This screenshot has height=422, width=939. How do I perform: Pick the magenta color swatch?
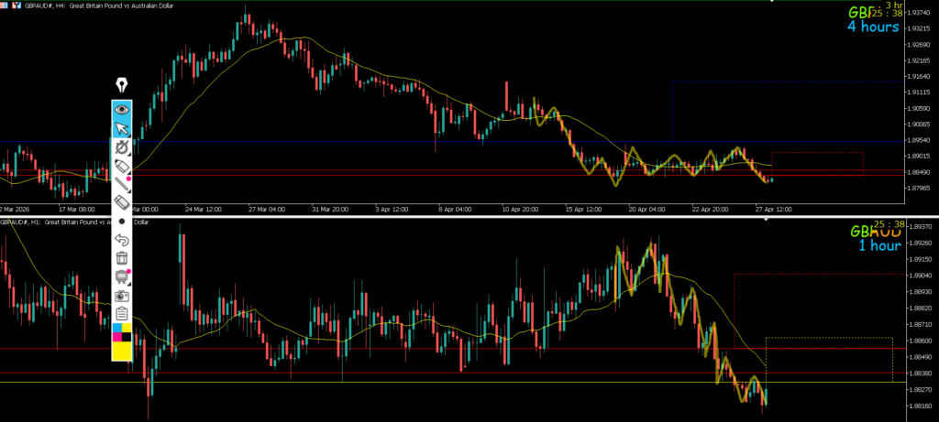coord(116,337)
